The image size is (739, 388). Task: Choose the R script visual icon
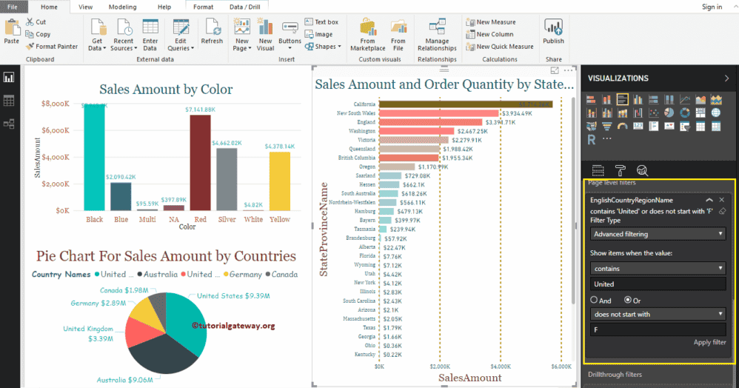[x=592, y=138]
